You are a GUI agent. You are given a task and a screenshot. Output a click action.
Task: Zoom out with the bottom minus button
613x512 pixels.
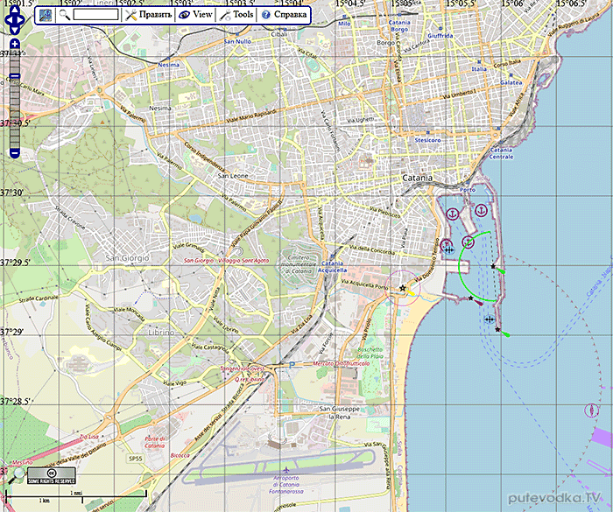click(15, 153)
